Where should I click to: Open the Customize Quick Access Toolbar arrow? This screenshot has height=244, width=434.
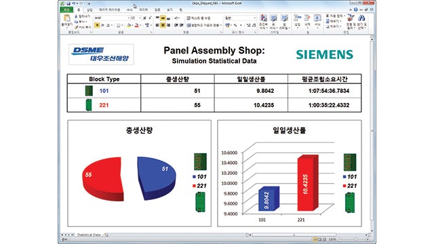pos(89,3)
